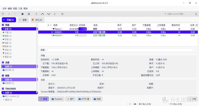Click the # column sort arrow
This screenshot has width=199, height=106.
click(51, 25)
